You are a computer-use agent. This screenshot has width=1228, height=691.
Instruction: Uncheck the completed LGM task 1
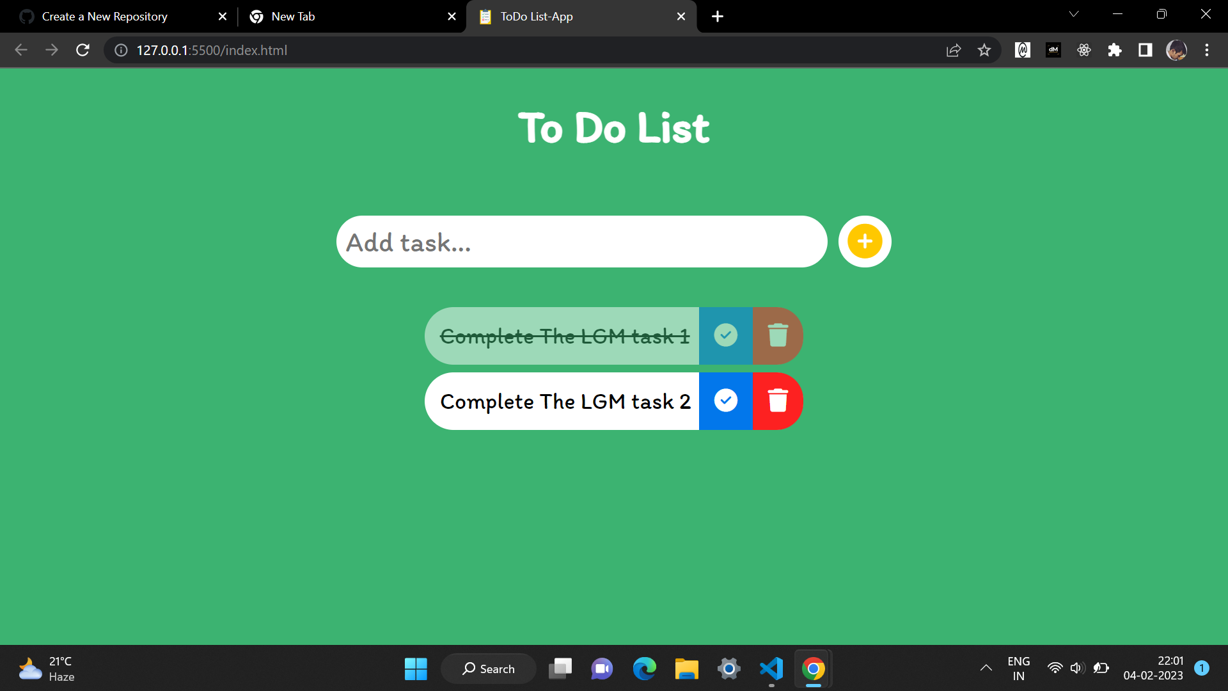coord(725,335)
